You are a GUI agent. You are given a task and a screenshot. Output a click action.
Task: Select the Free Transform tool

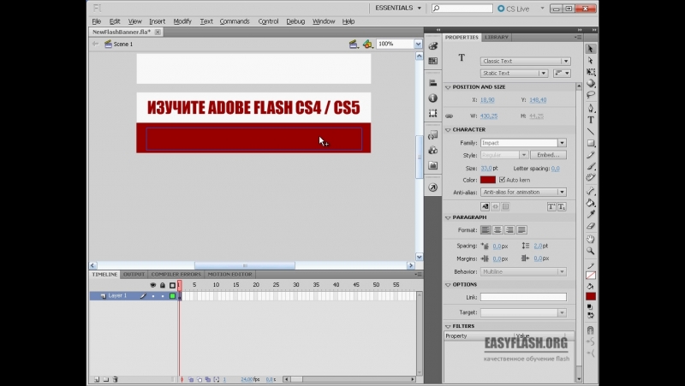click(x=591, y=72)
